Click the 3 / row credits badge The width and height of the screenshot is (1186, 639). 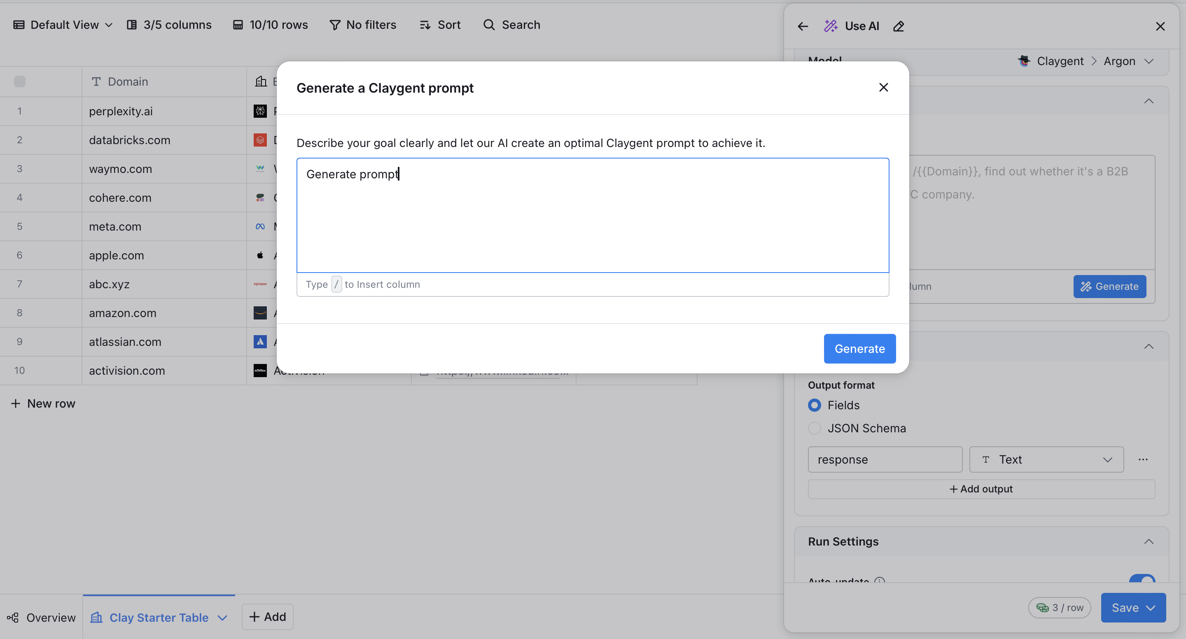click(1060, 608)
